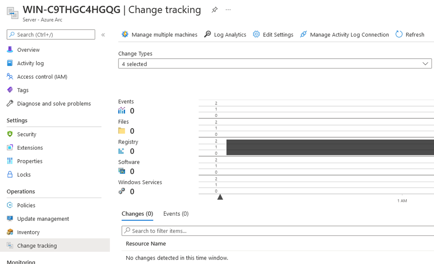The image size is (434, 264).
Task: Select Change tracking in the sidebar
Action: coord(55,245)
